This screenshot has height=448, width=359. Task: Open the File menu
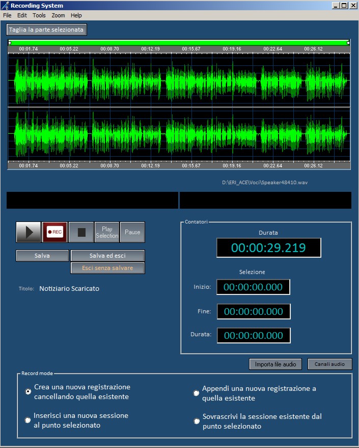point(7,15)
